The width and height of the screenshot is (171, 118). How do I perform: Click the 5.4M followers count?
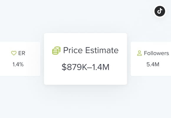click(x=153, y=64)
